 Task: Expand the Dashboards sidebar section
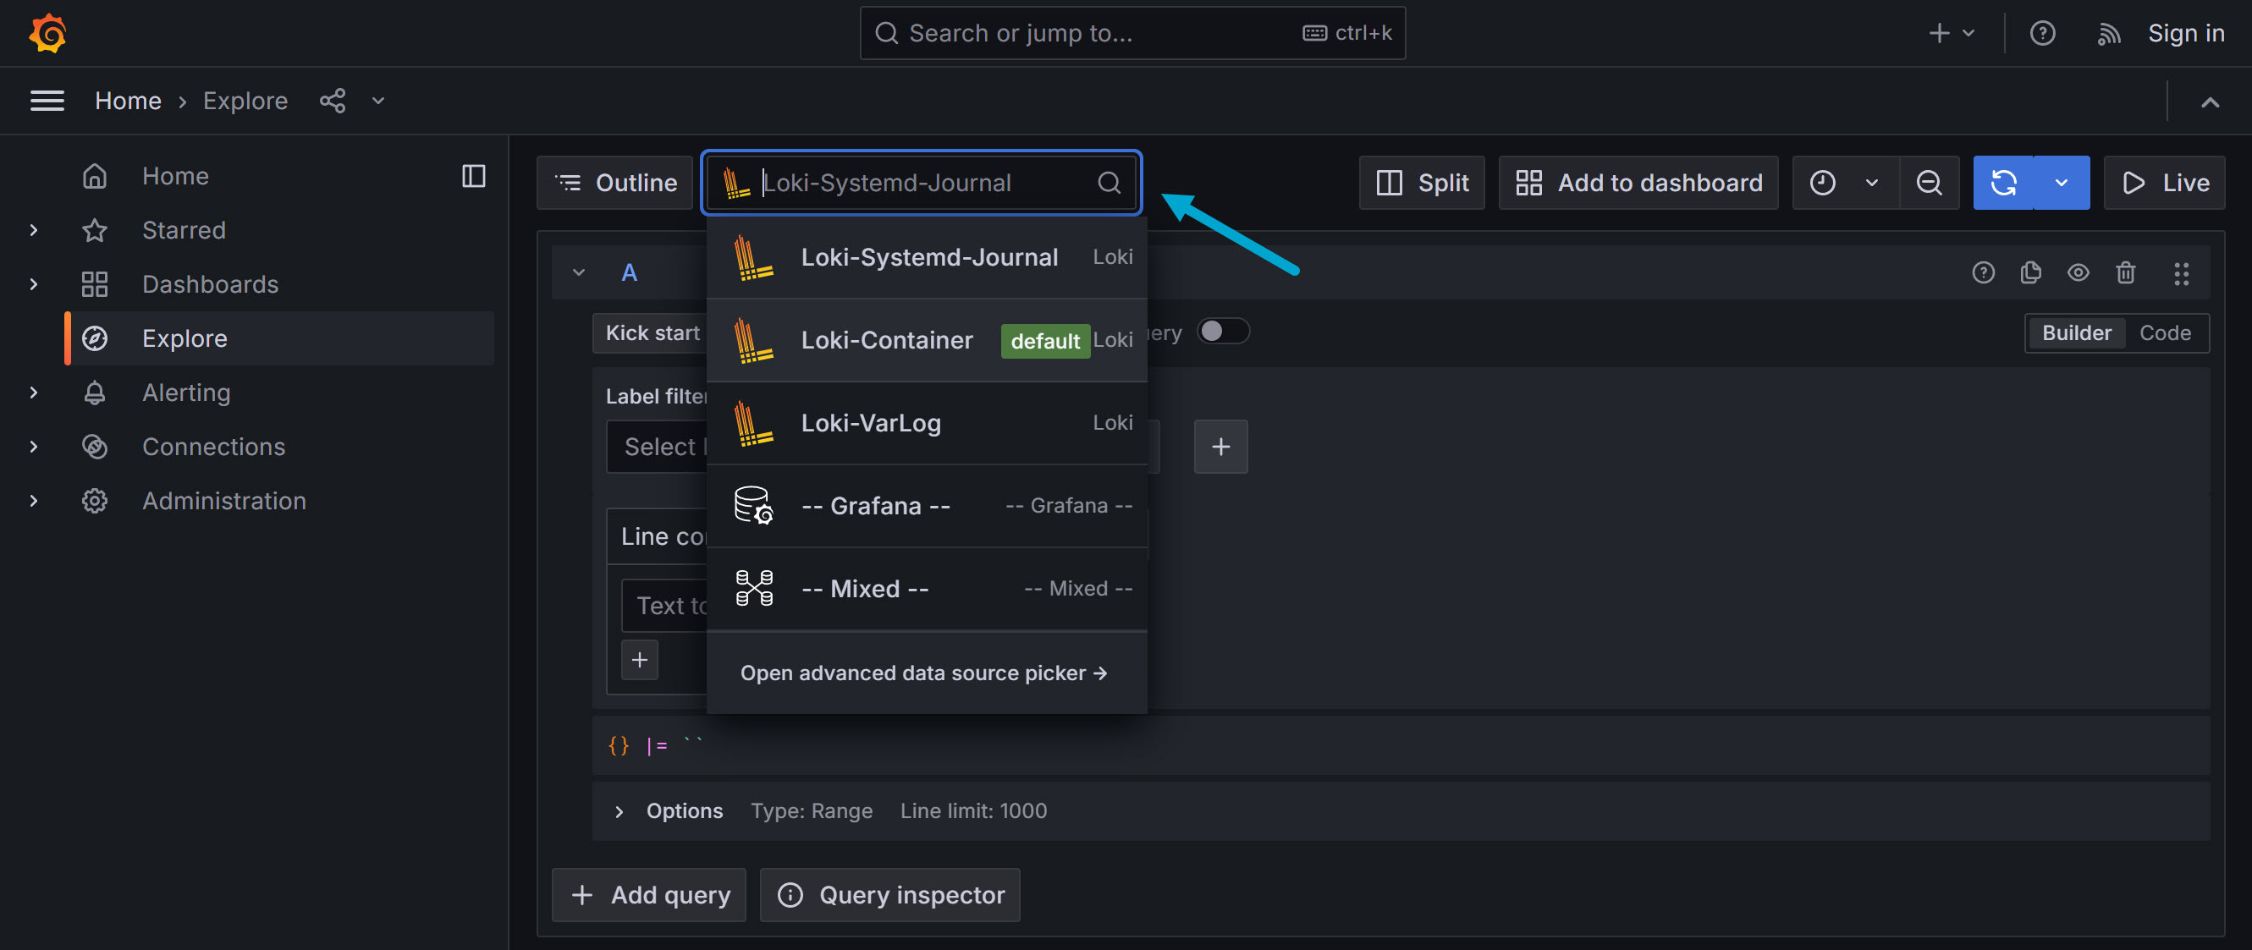pos(33,284)
